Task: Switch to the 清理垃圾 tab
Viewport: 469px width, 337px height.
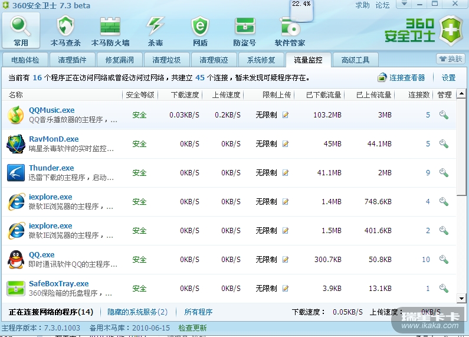Action: (x=167, y=60)
